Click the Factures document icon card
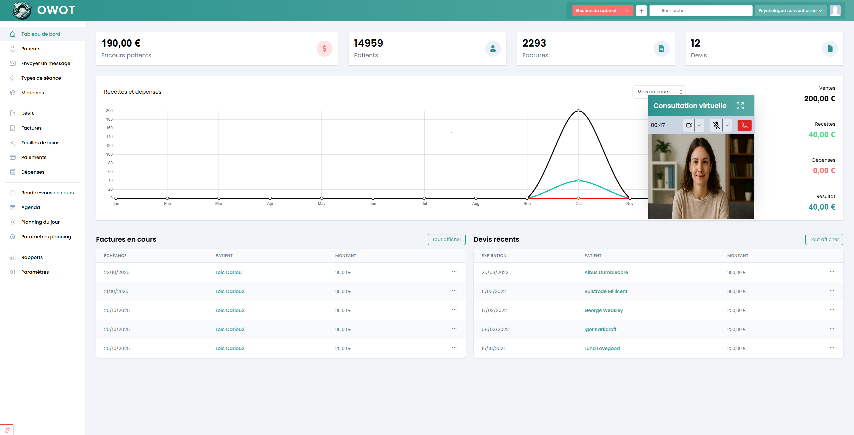Image resolution: width=854 pixels, height=435 pixels. 661,49
